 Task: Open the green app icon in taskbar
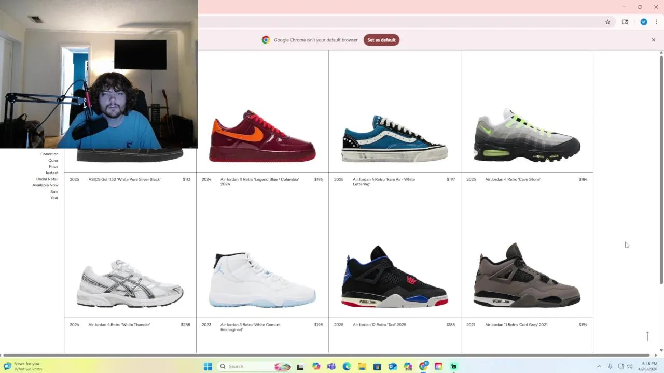click(454, 366)
